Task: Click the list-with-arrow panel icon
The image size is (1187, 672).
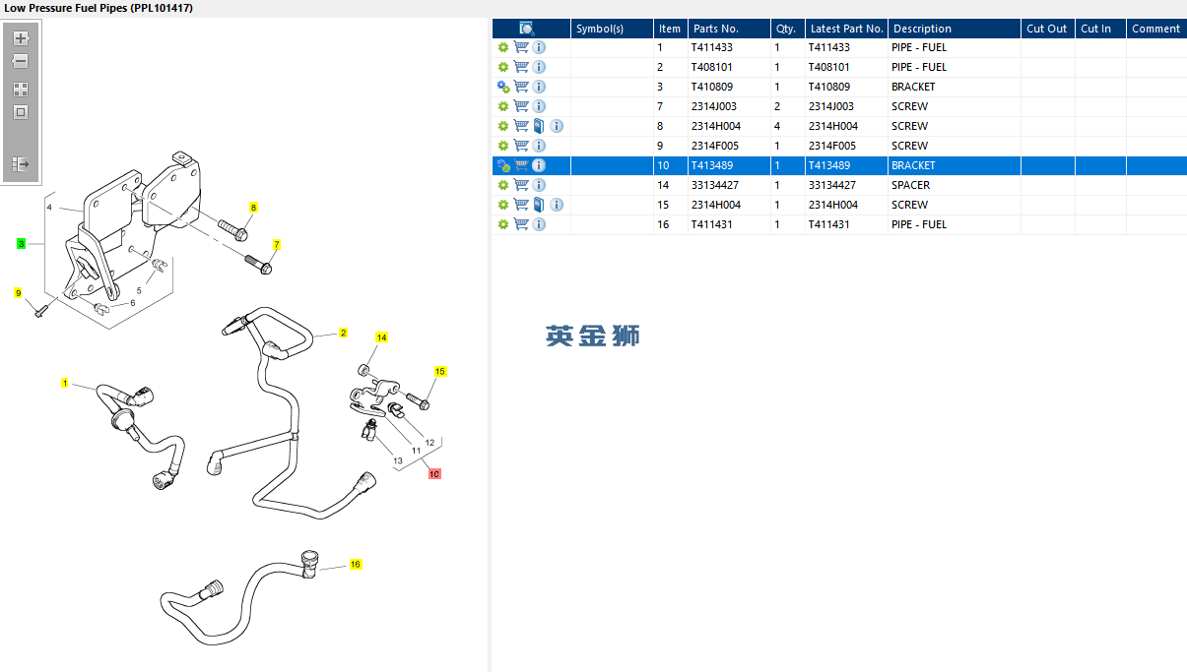Action: coord(21,164)
